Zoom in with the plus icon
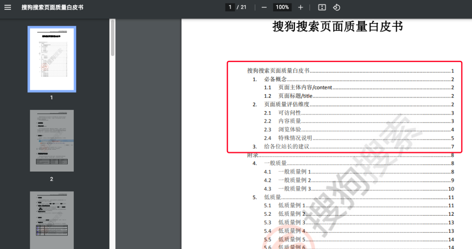Screen dimensions: 472x249 300,7
